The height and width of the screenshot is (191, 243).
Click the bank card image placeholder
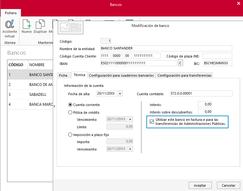pyautogui.click(x=70, y=28)
